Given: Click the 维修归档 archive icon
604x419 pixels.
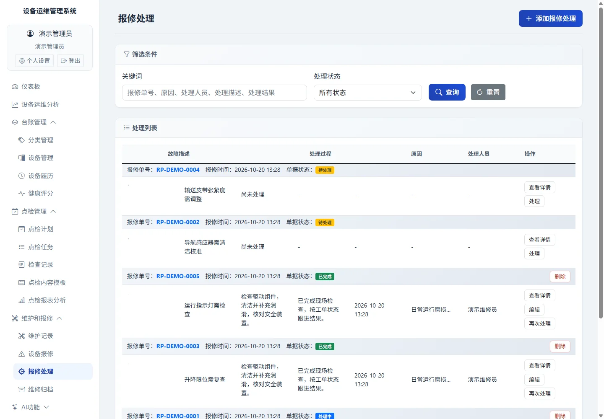Looking at the screenshot, I should pos(21,390).
